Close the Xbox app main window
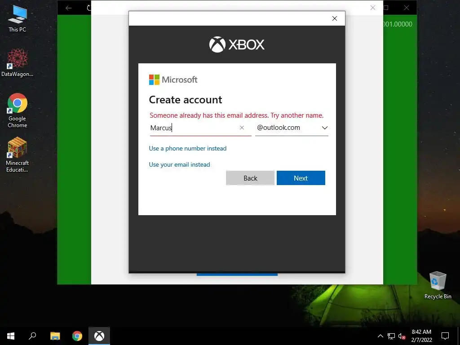This screenshot has height=345, width=460. click(406, 8)
